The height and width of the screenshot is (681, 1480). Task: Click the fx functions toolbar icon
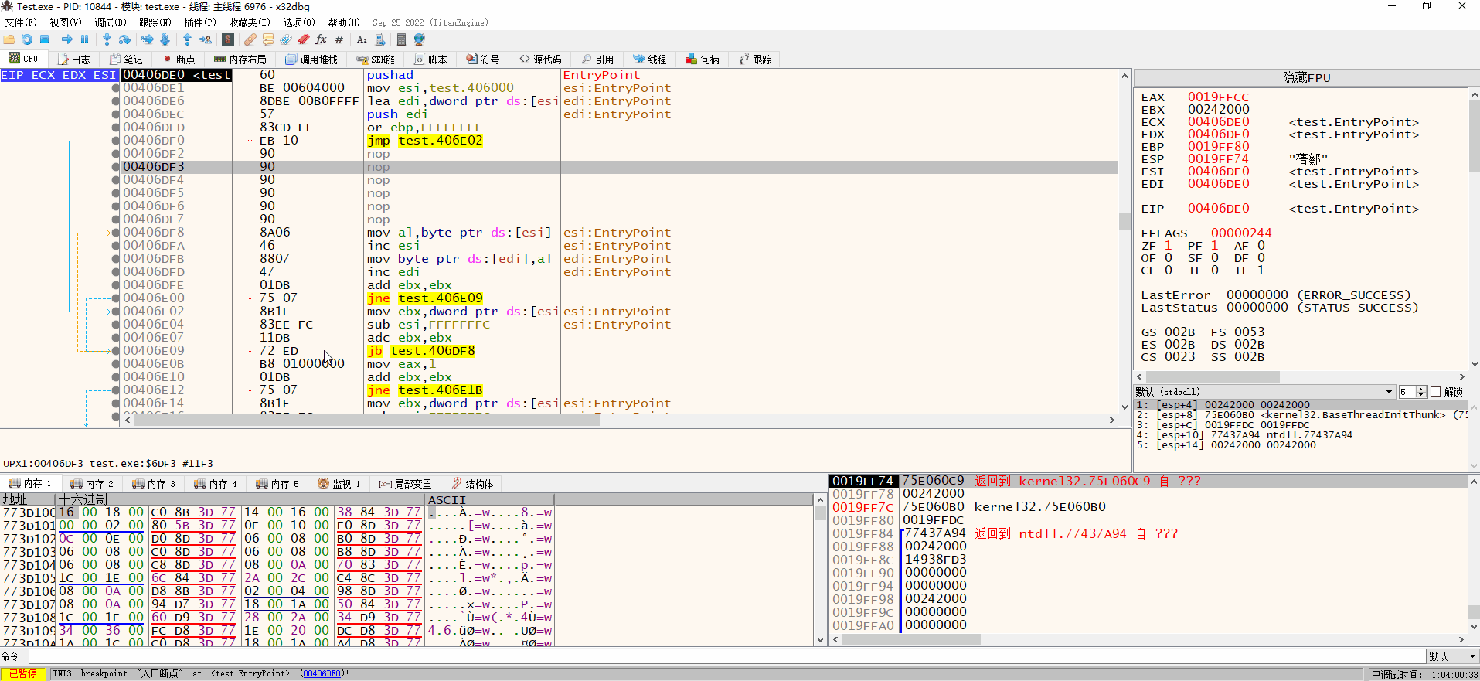click(321, 39)
